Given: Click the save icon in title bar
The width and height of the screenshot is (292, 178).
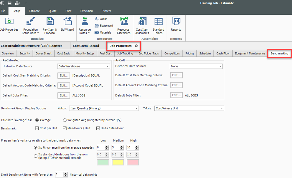Looking at the screenshot, I should coord(9,3).
